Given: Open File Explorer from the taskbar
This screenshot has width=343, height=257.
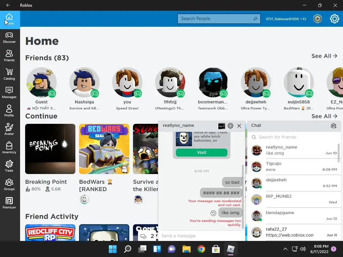Looking at the screenshot, I should (187, 249).
